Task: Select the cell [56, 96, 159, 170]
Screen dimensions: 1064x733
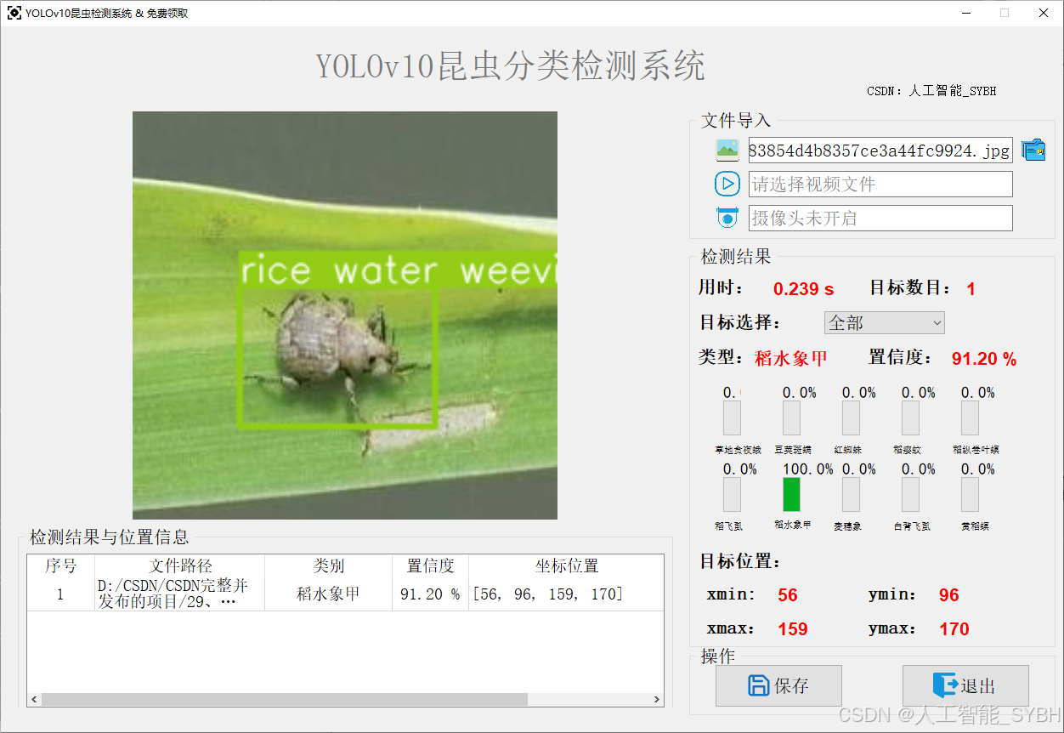Action: pos(566,594)
